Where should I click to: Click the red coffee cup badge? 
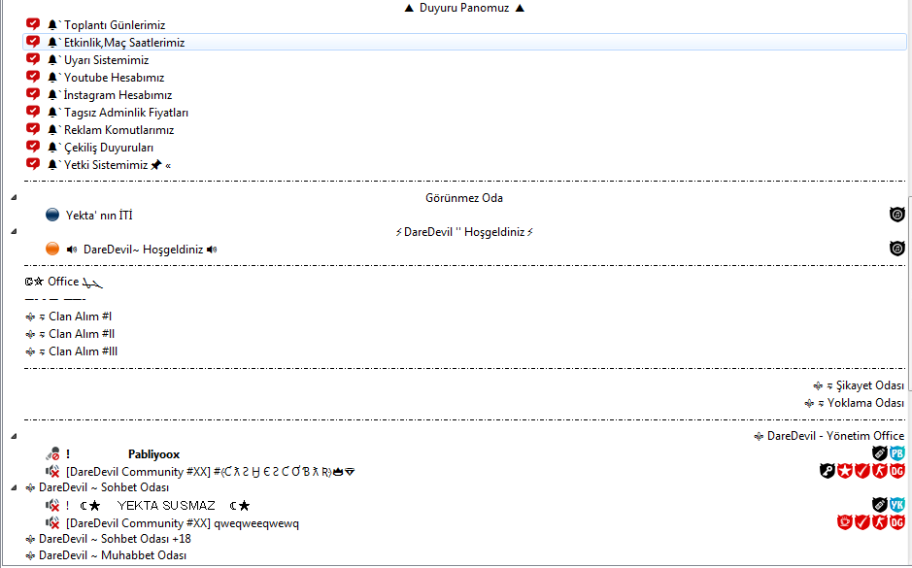(x=845, y=522)
